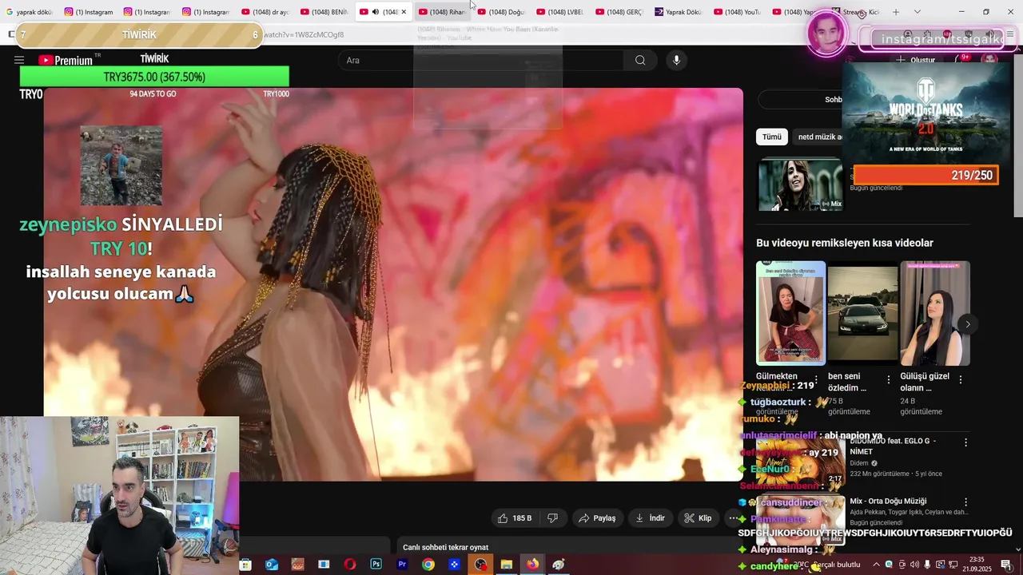Switch to the purple 'Yaprak Dökü' tab
The height and width of the screenshot is (575, 1023).
(x=679, y=12)
